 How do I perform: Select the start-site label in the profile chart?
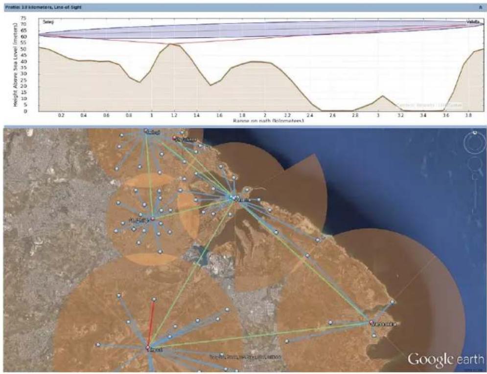click(x=48, y=22)
